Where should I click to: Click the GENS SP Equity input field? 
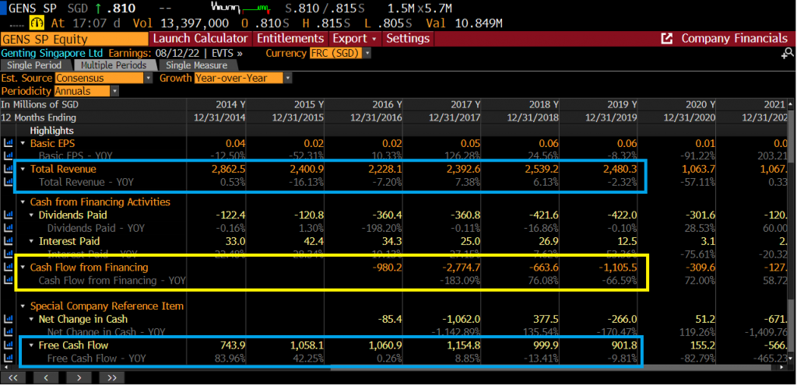74,38
